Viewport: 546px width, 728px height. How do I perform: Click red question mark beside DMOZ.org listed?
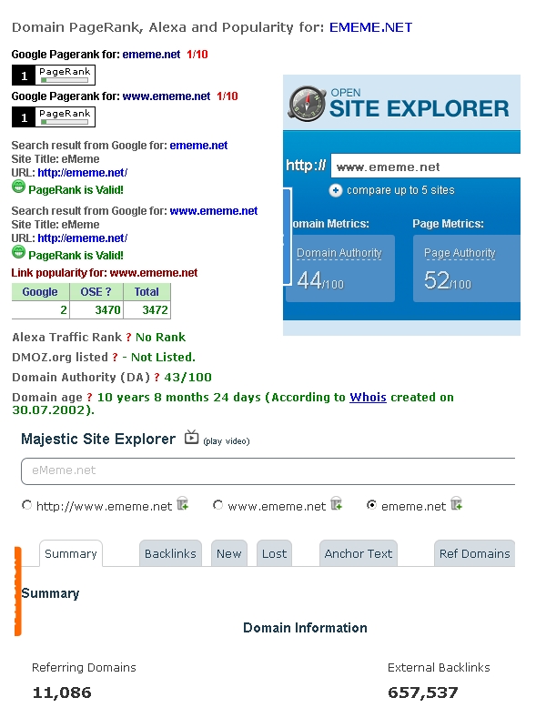coord(115,358)
